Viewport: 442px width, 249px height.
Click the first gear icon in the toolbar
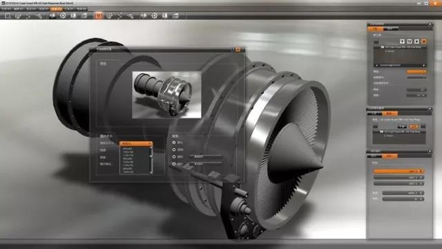(x=63, y=16)
